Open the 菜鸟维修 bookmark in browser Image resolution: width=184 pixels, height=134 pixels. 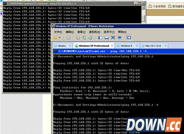point(176,6)
